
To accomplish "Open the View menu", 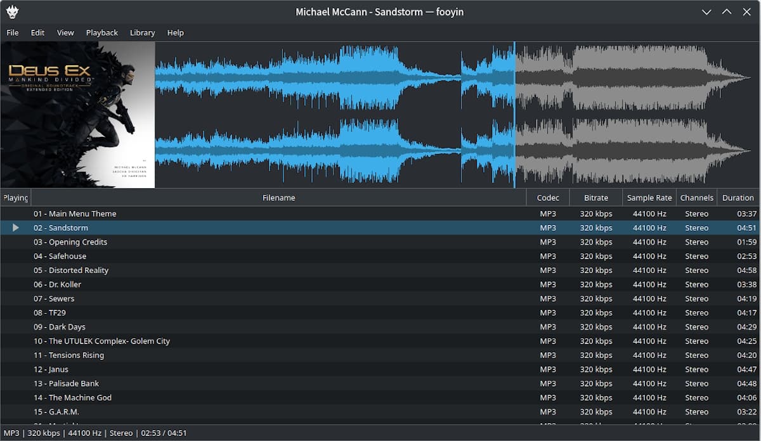I will (65, 33).
